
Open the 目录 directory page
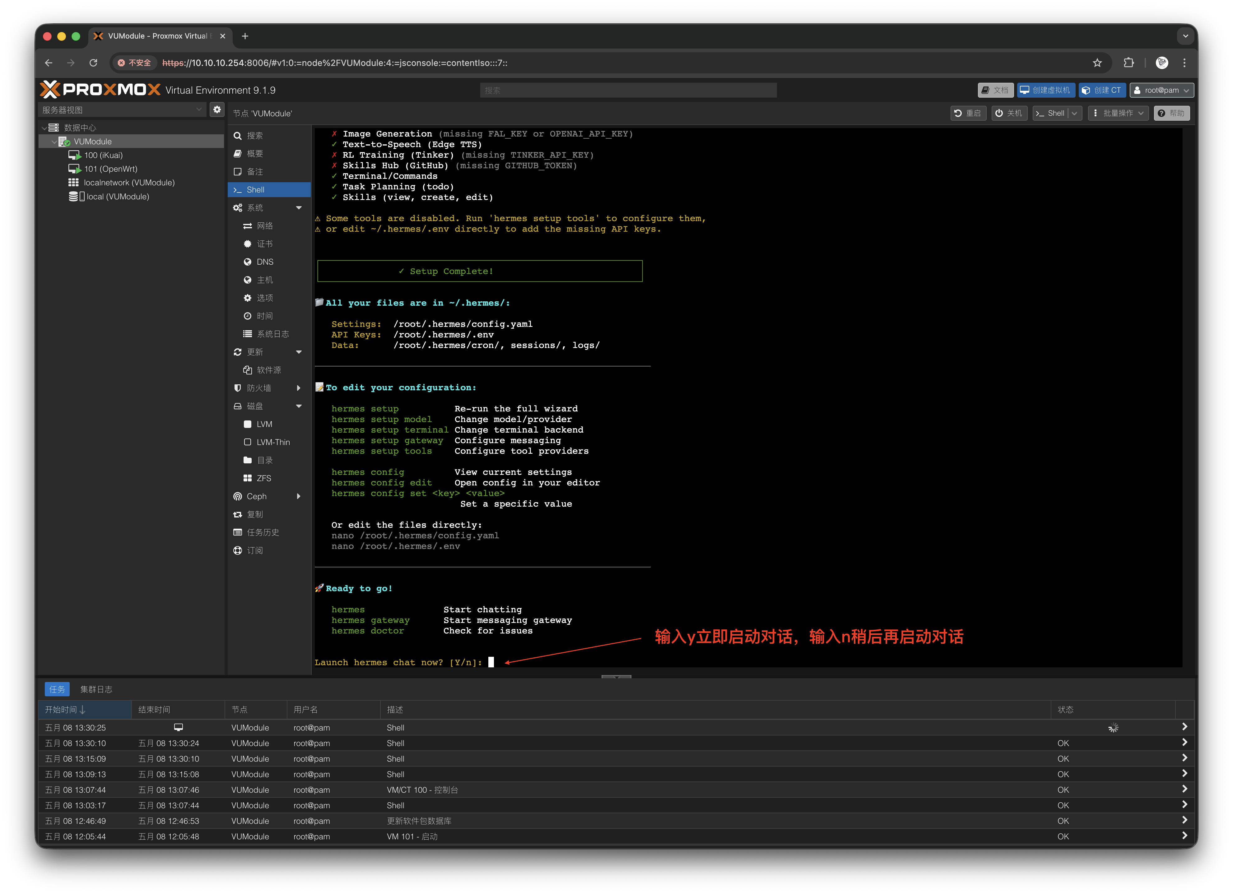(x=268, y=460)
